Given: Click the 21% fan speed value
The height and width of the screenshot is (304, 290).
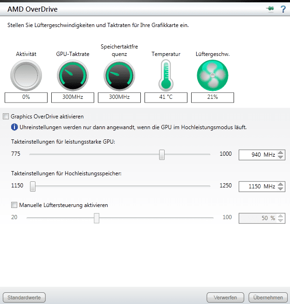Looking at the screenshot, I should (213, 97).
